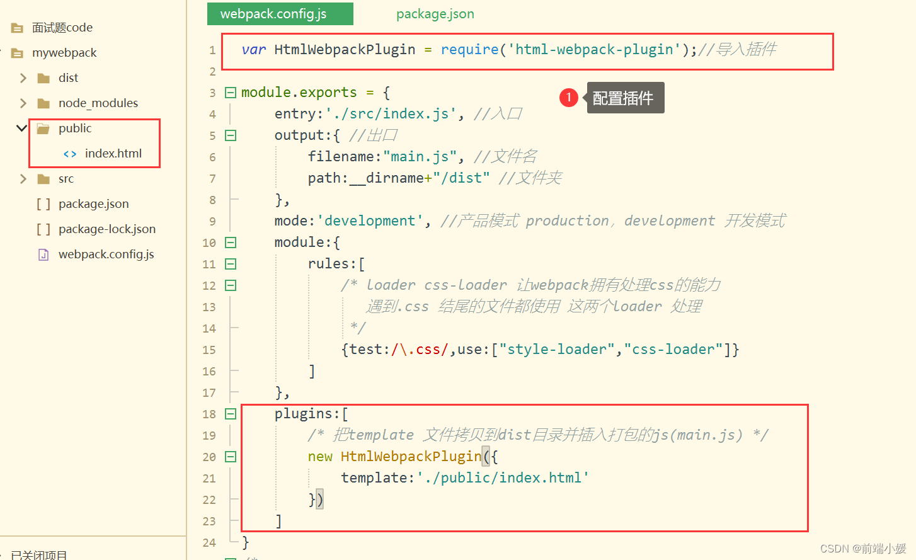
Task: Click the src folder icon
Action: pyautogui.click(x=43, y=179)
